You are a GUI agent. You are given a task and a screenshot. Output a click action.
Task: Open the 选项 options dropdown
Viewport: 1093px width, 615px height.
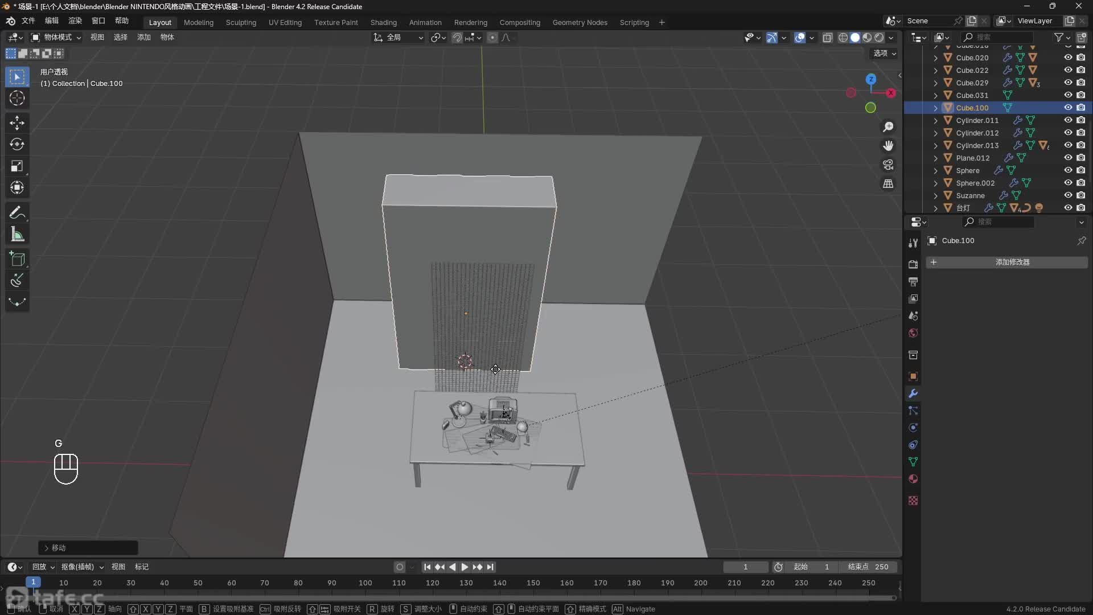pyautogui.click(x=885, y=53)
